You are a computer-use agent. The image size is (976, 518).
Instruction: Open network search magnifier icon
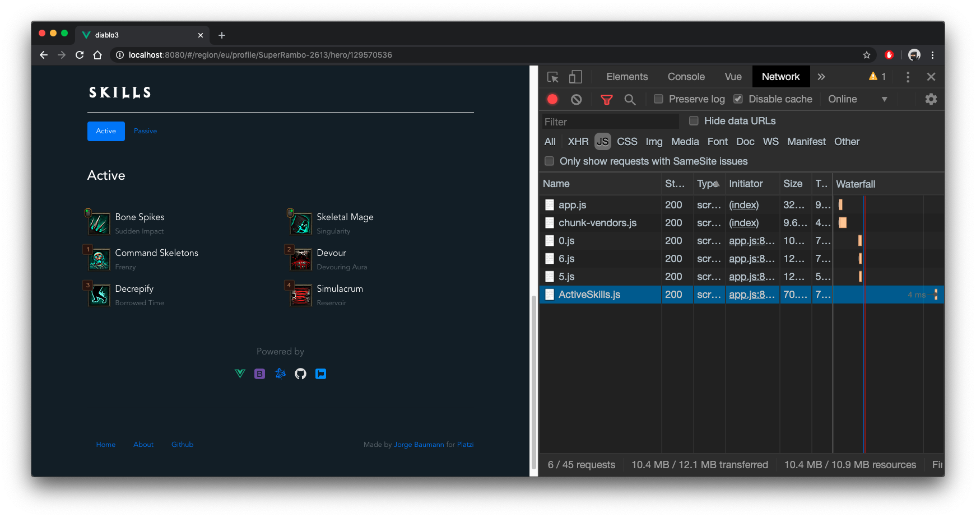tap(630, 100)
